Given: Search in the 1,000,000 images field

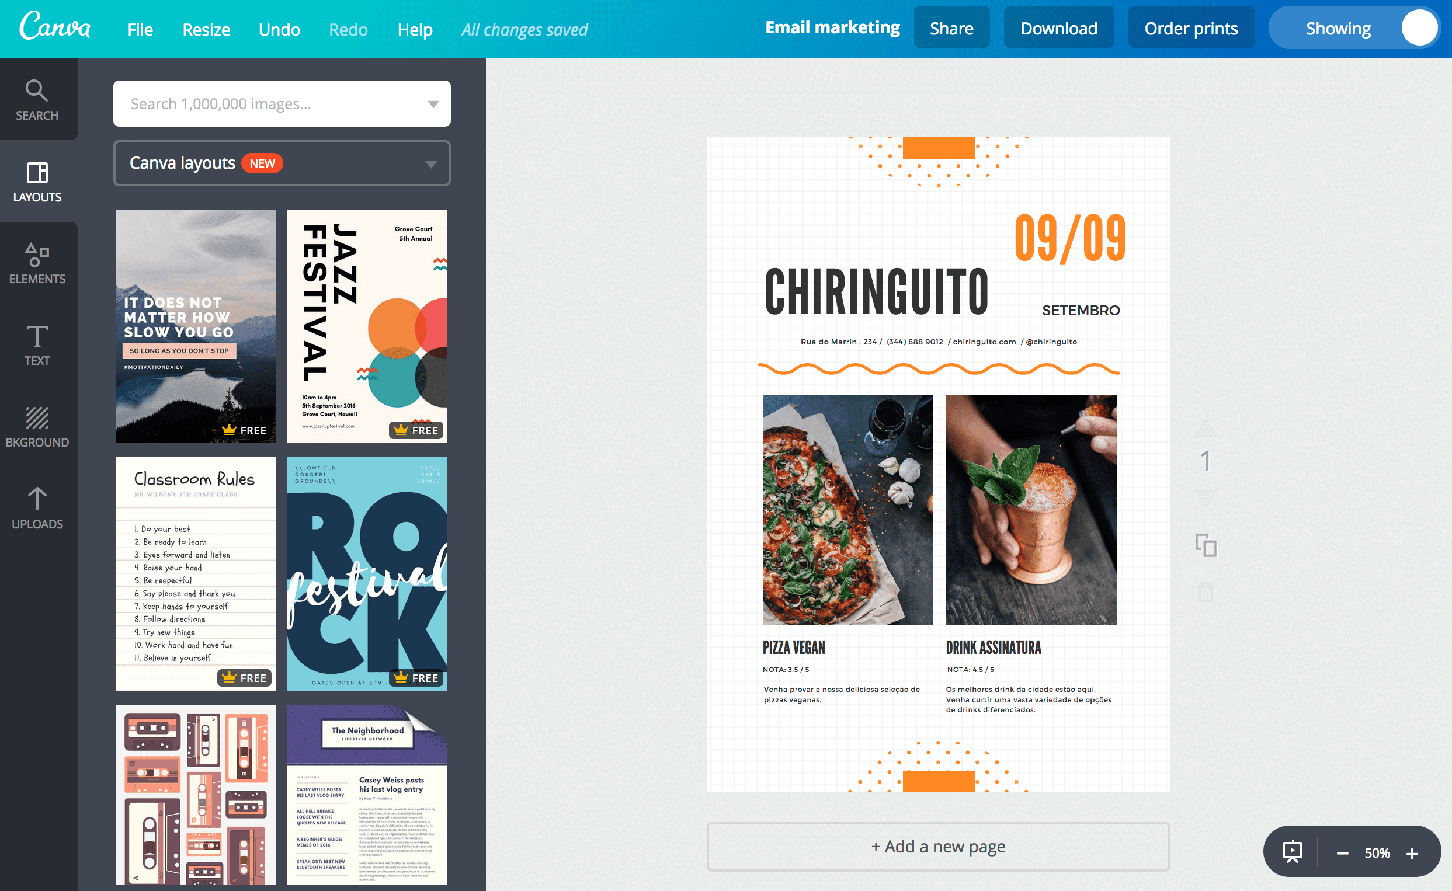Looking at the screenshot, I should pyautogui.click(x=281, y=104).
